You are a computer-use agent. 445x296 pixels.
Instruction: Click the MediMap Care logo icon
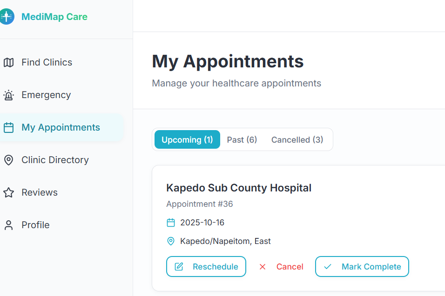6,17
